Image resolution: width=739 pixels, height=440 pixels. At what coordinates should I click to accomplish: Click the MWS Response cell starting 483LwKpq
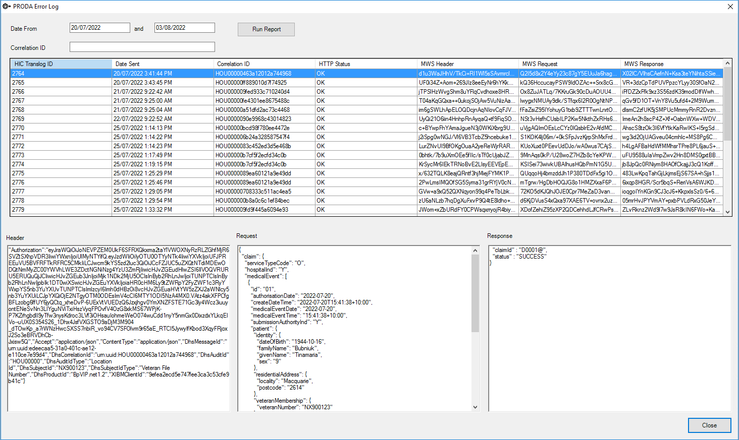coord(672,173)
